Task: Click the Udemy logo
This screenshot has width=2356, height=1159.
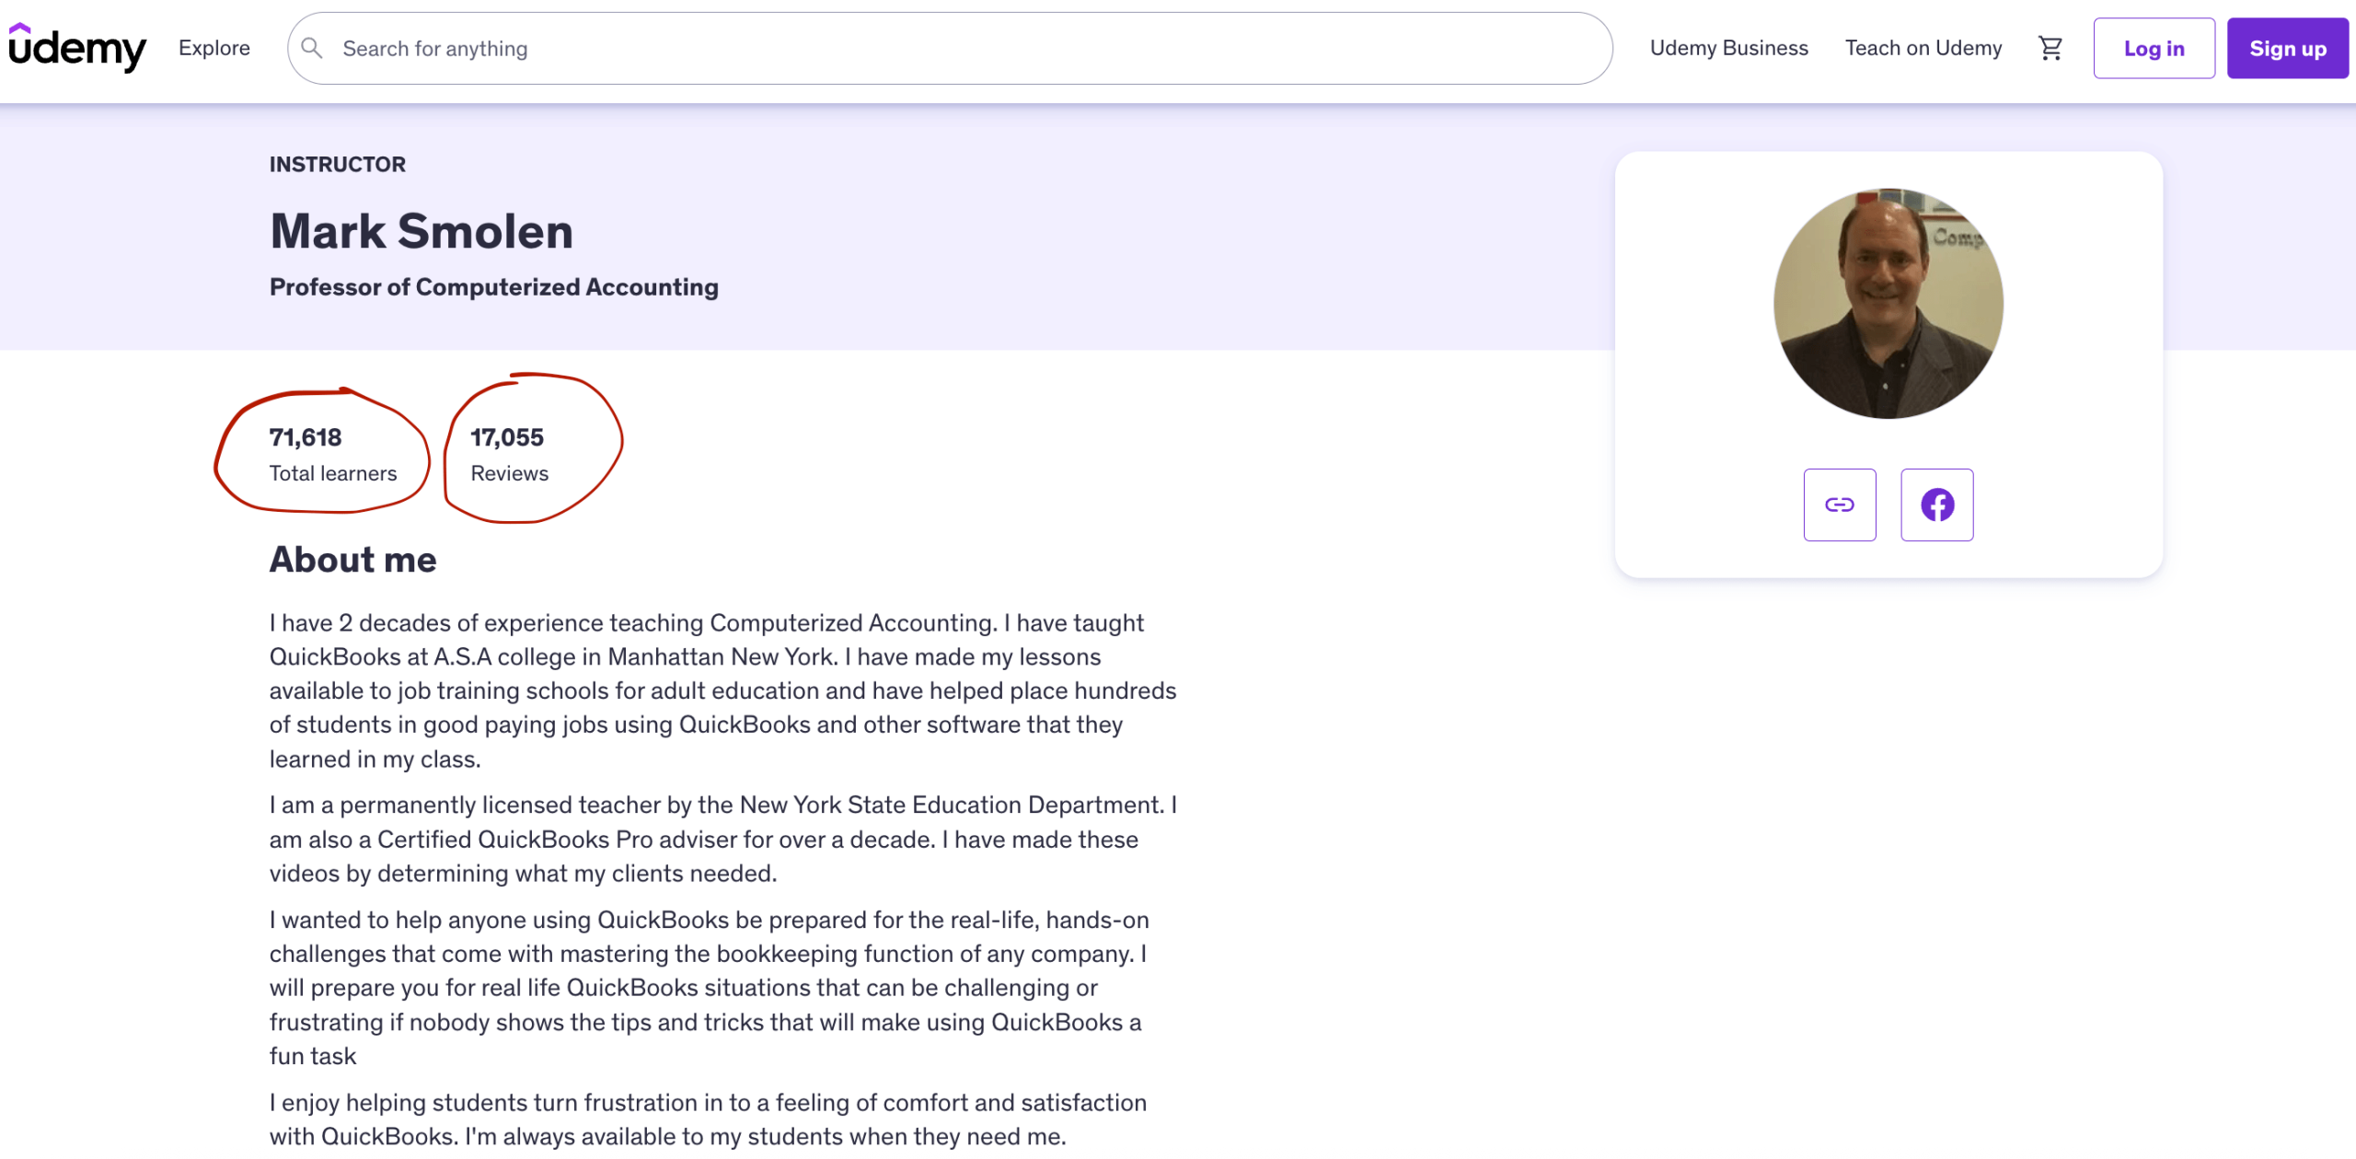Action: (x=77, y=48)
